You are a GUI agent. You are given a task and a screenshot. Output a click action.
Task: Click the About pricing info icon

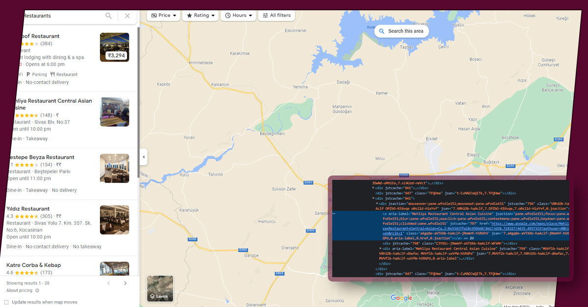(x=37, y=290)
